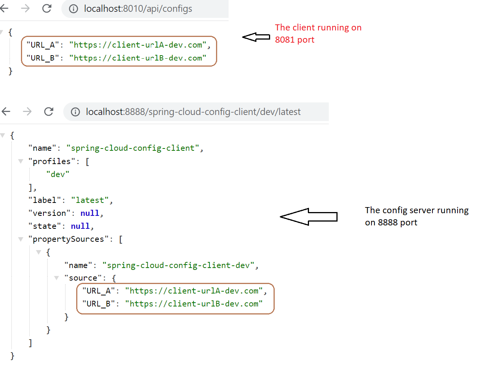Click "URL_B" key inside source object
The height and width of the screenshot is (367, 477).
point(98,304)
